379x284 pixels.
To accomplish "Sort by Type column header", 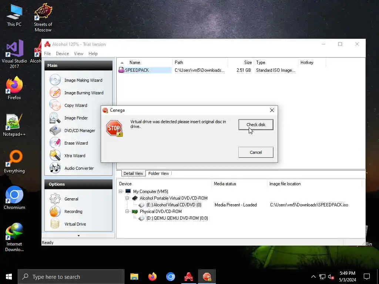I will (275, 62).
